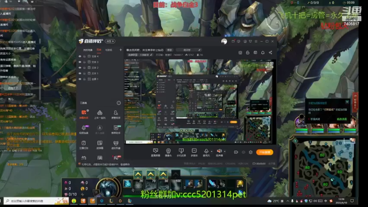Screen dimensions: 368x207
Task: Edit the game category 英雄联盟 selector
Action: coord(140,55)
